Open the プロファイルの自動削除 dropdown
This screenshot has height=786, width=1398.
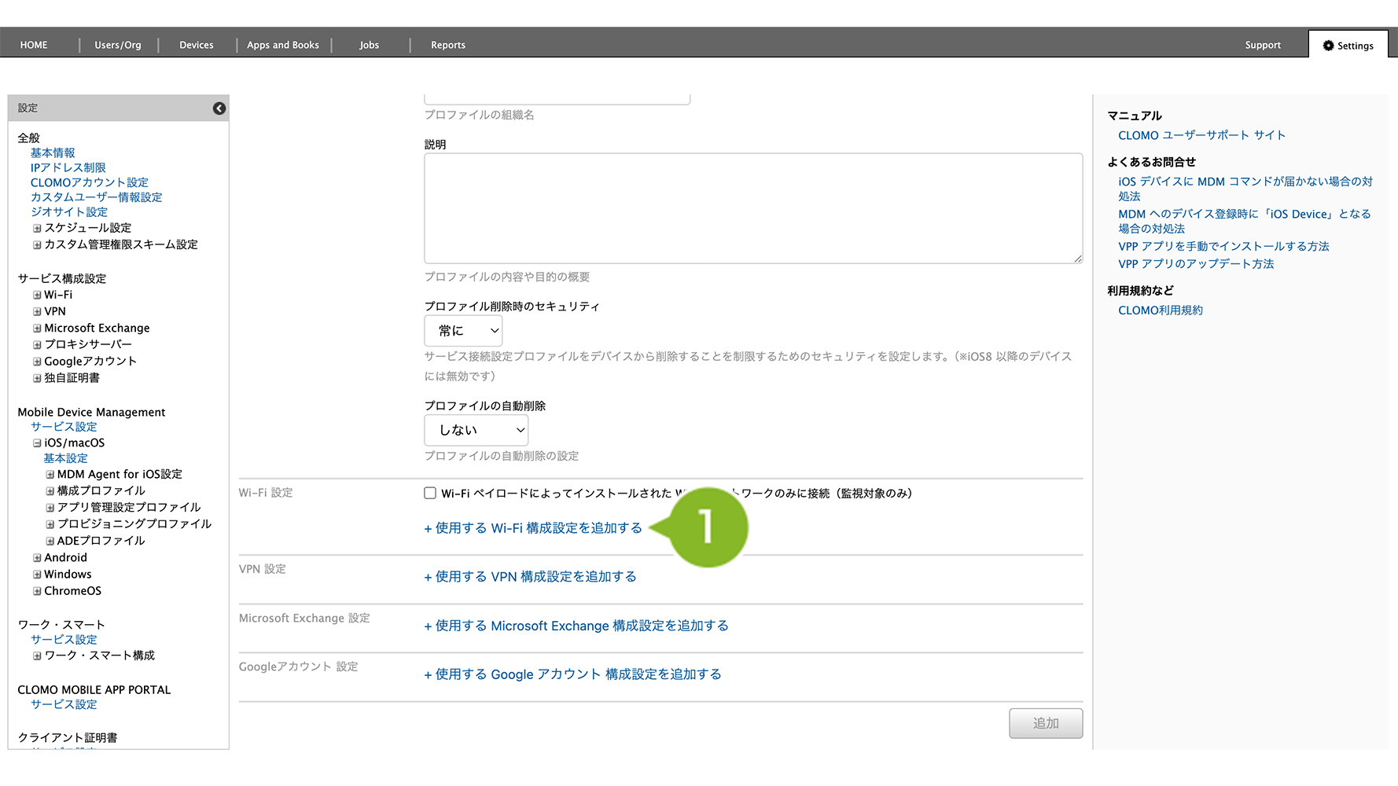476,431
